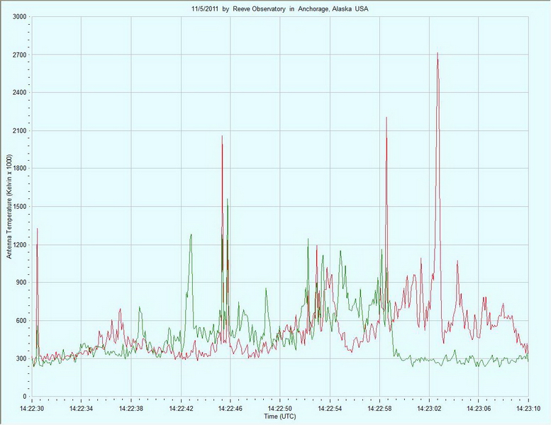Click the chart title mentioning Reeve Observatory
The image size is (551, 425).
tap(274, 8)
